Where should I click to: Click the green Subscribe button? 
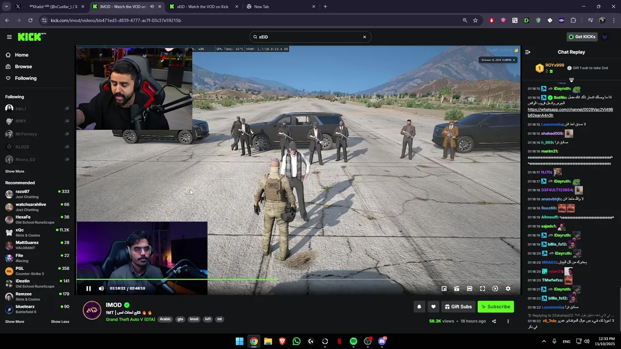[x=495, y=306]
